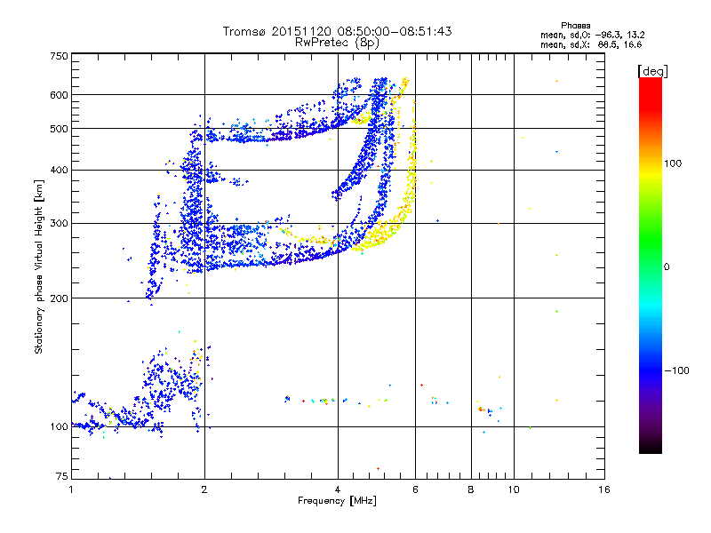Click the dense blue cluster left of 2 MHz
This screenshot has height=533, width=711.
pos(194,204)
